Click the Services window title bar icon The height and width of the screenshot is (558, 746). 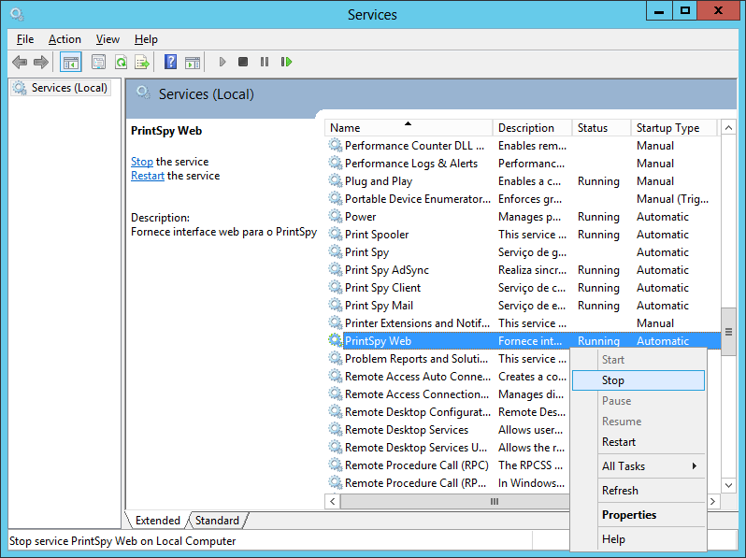point(17,15)
